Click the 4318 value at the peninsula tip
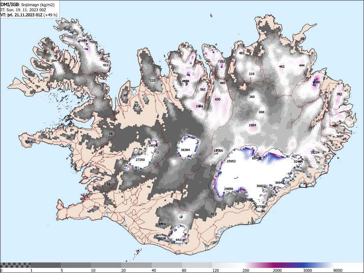Viewport: 364px width, 273px height. (x=29, y=142)
